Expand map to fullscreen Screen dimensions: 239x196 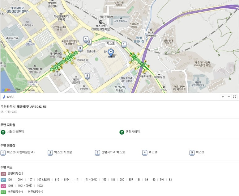[x=235, y=97]
